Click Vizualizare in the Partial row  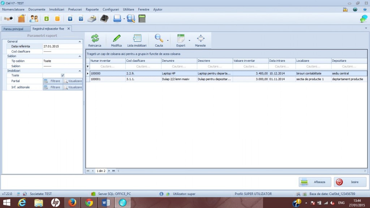point(73,81)
